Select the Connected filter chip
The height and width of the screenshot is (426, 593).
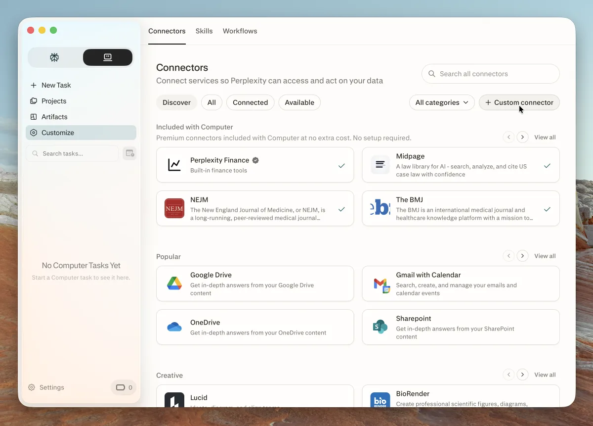pos(250,102)
